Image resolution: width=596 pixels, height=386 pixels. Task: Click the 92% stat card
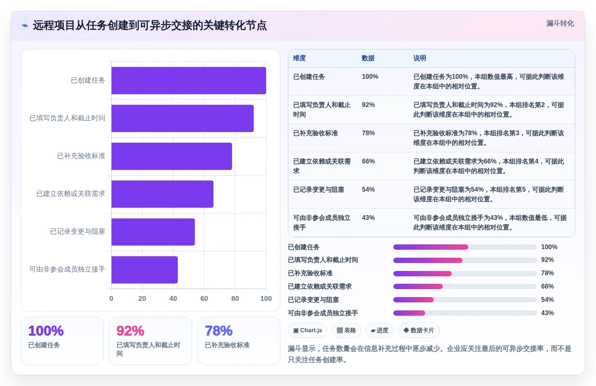151,341
